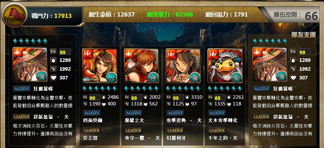Open the 人 race character card portrait
Screen dimensions: 324x148
[100, 66]
